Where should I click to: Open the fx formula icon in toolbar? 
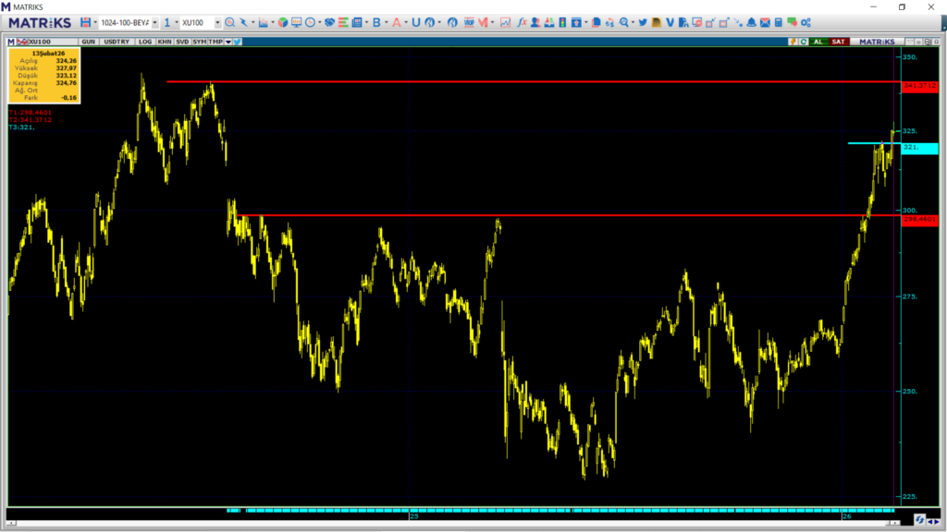click(523, 22)
